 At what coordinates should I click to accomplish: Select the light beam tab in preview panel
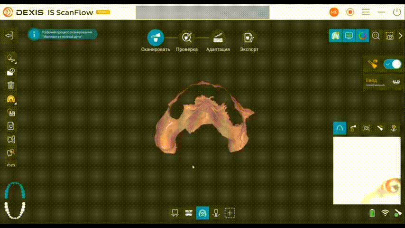[380, 128]
